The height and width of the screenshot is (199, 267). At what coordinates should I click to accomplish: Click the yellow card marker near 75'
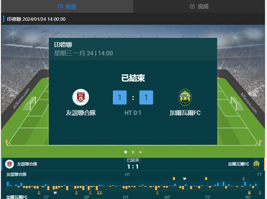(206, 179)
